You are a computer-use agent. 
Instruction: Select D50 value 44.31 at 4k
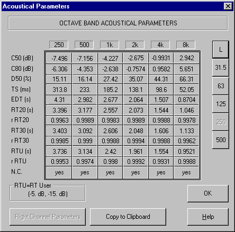pos(161,79)
